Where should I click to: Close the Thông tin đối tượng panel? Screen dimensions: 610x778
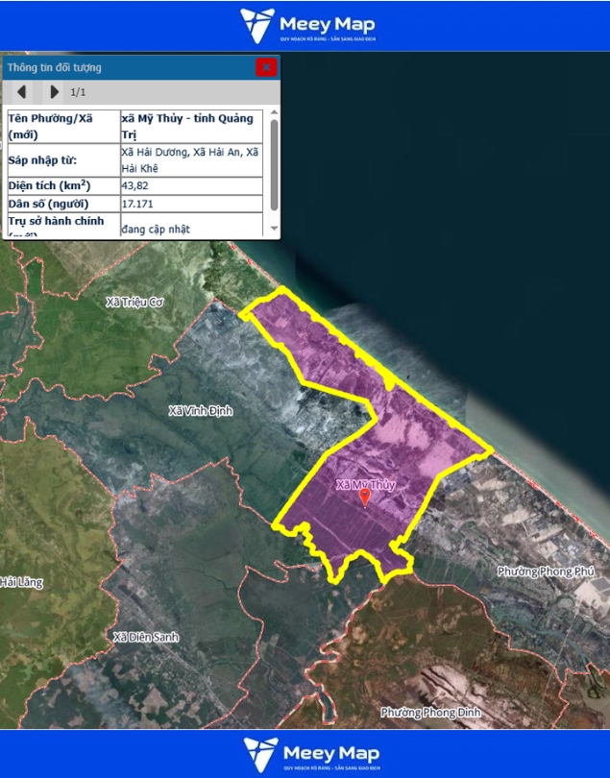click(x=266, y=67)
